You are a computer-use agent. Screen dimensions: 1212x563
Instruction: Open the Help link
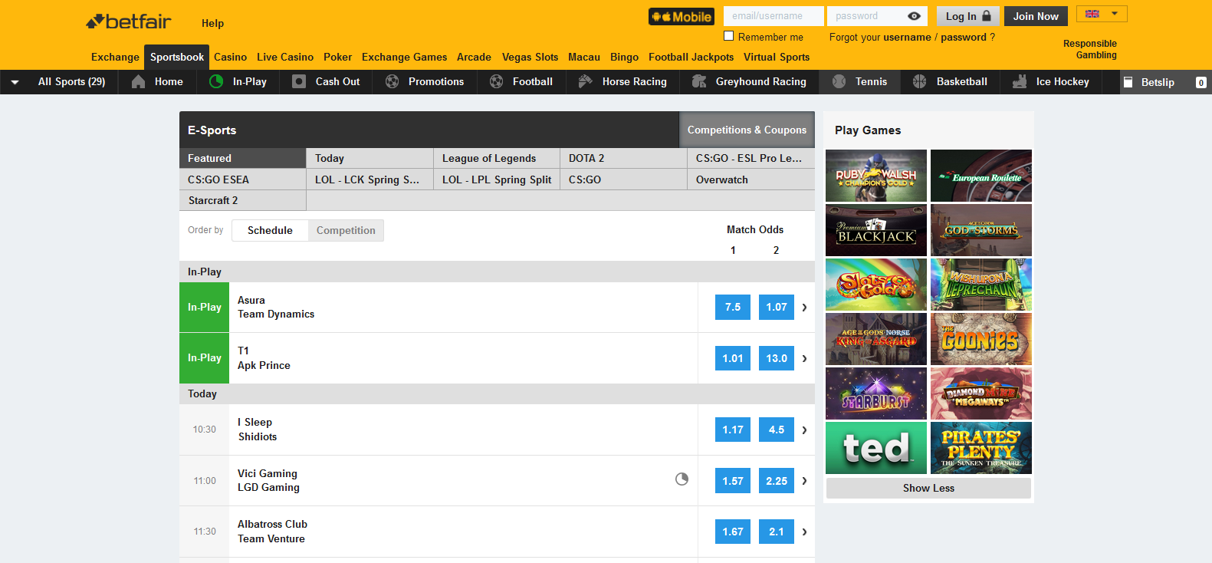point(212,23)
